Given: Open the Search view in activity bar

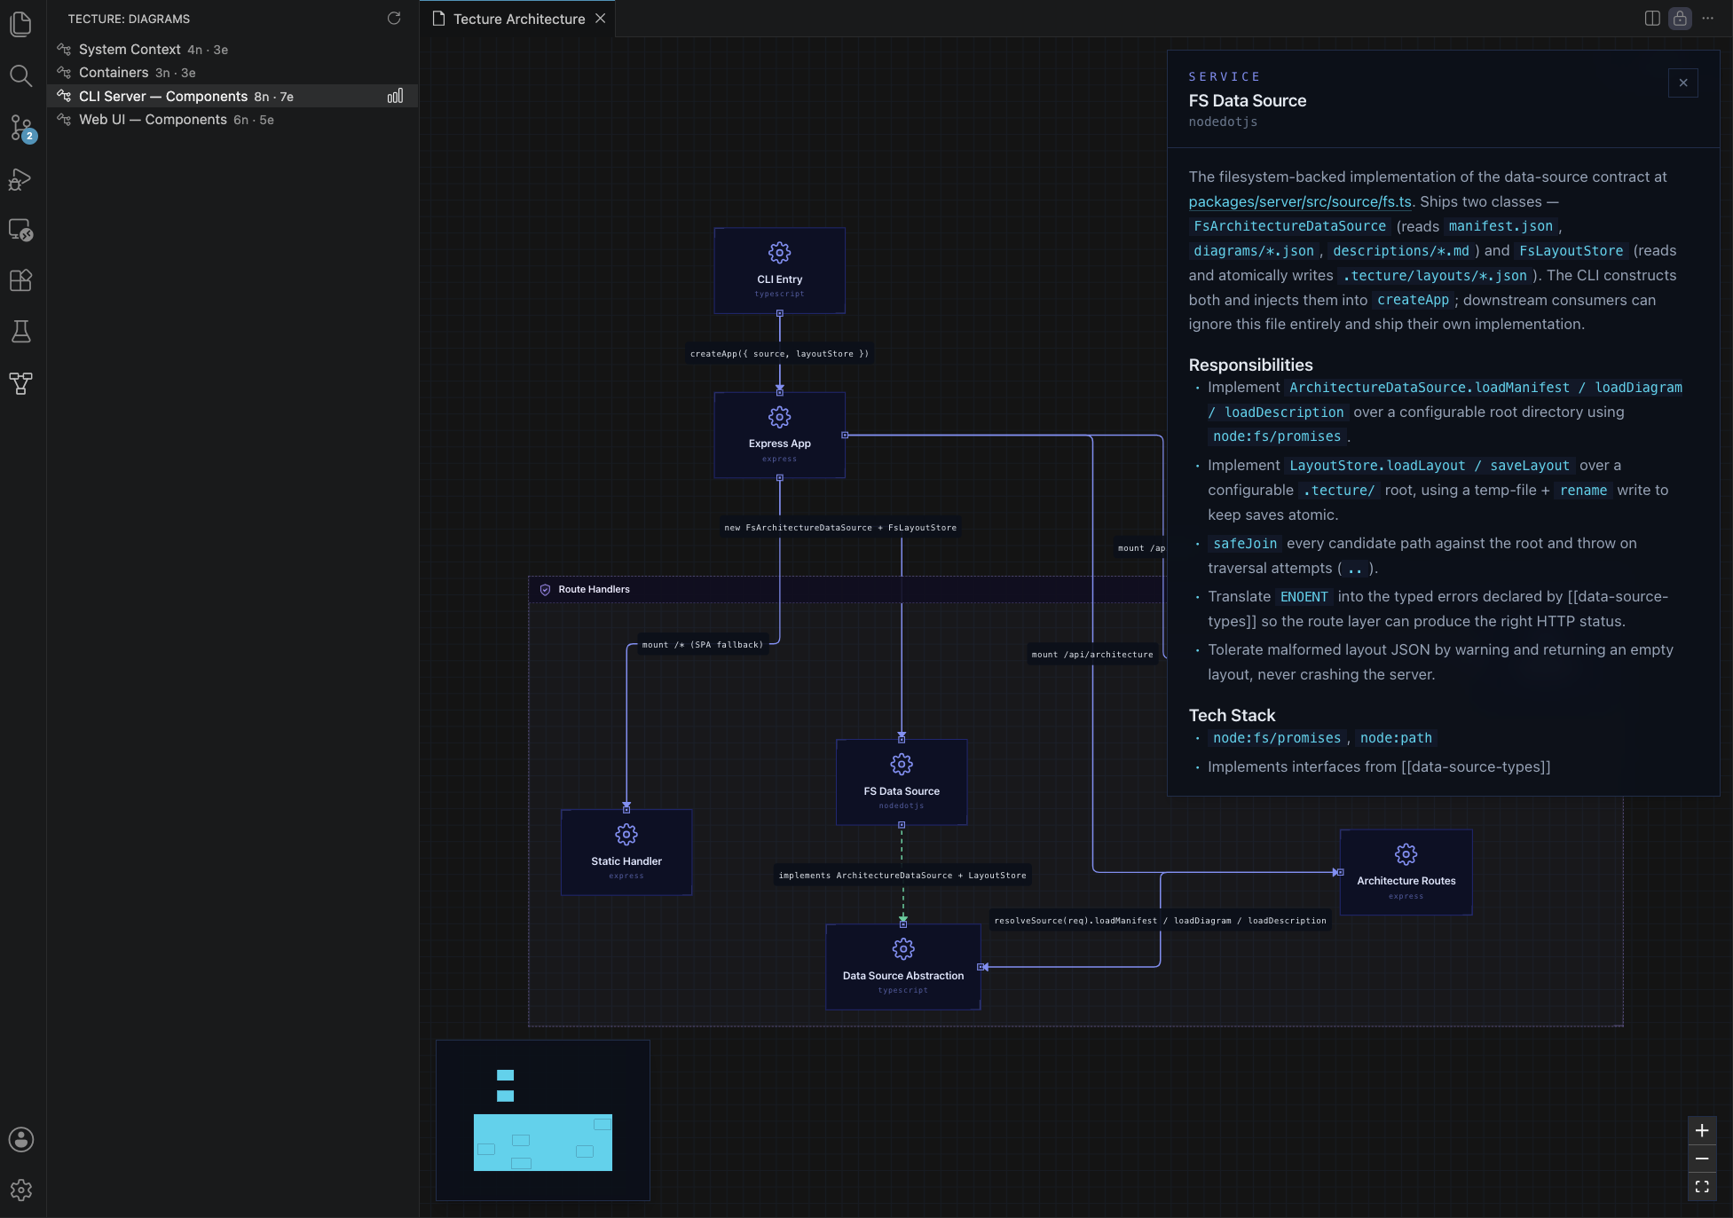Looking at the screenshot, I should click(x=20, y=75).
